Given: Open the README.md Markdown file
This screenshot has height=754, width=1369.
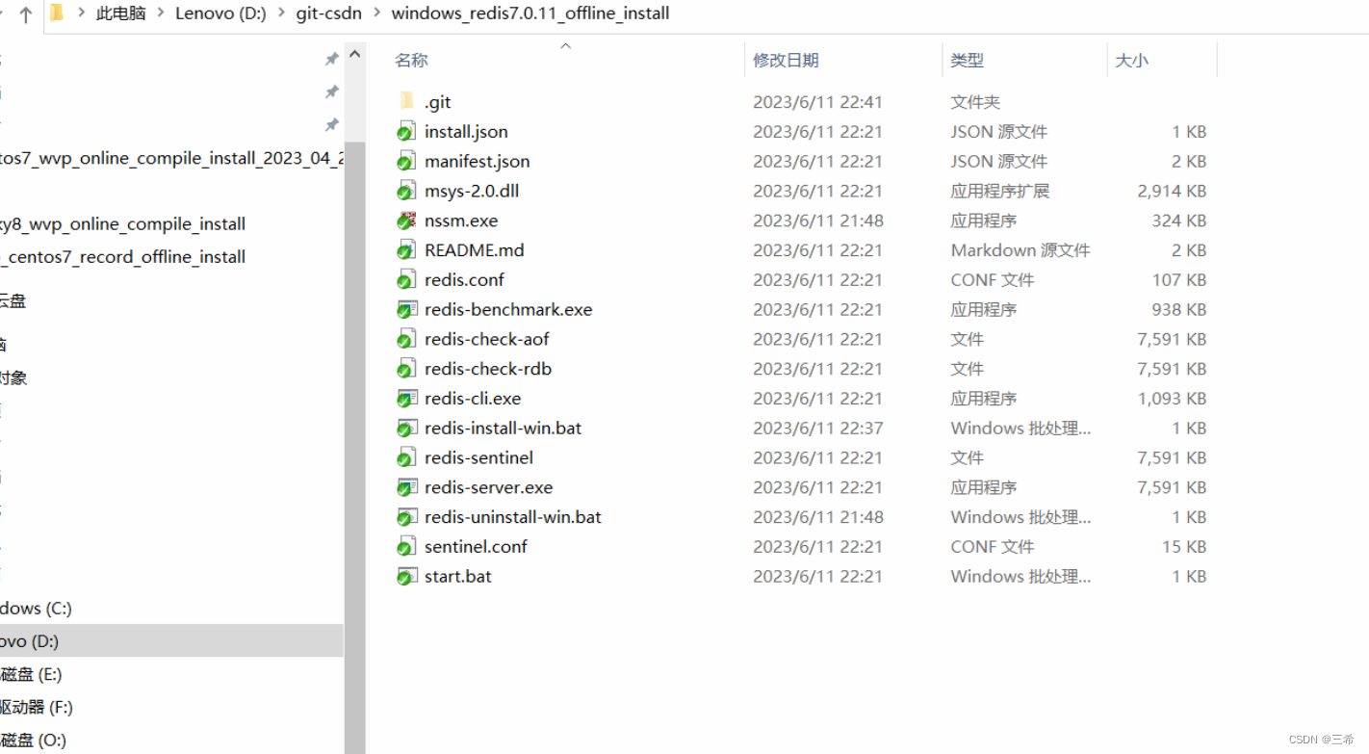Looking at the screenshot, I should [x=475, y=249].
